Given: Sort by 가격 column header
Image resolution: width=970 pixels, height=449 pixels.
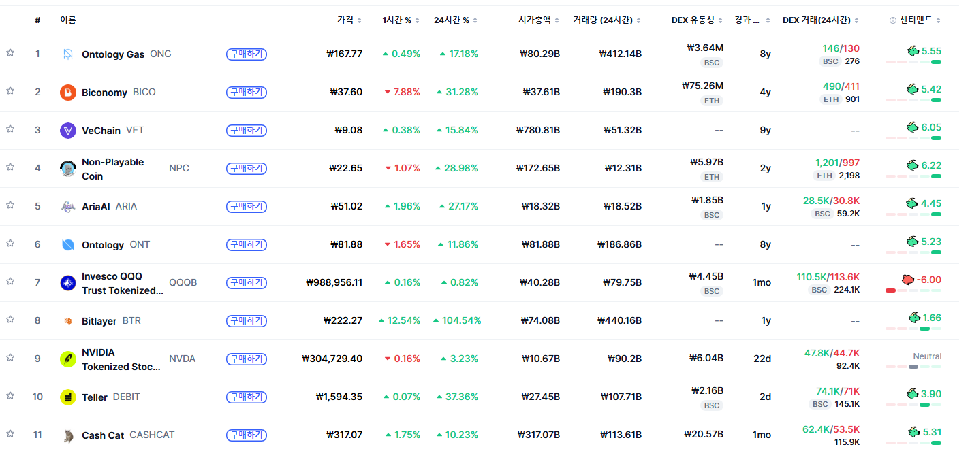Looking at the screenshot, I should pos(349,20).
